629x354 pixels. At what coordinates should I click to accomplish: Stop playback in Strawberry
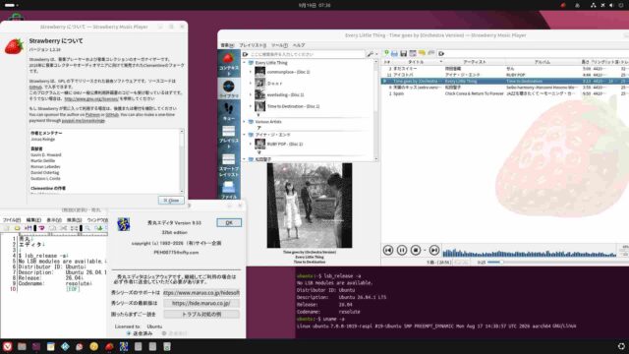[x=416, y=250]
